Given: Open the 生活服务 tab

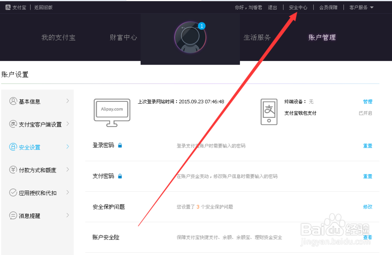Looking at the screenshot, I should pos(257,38).
